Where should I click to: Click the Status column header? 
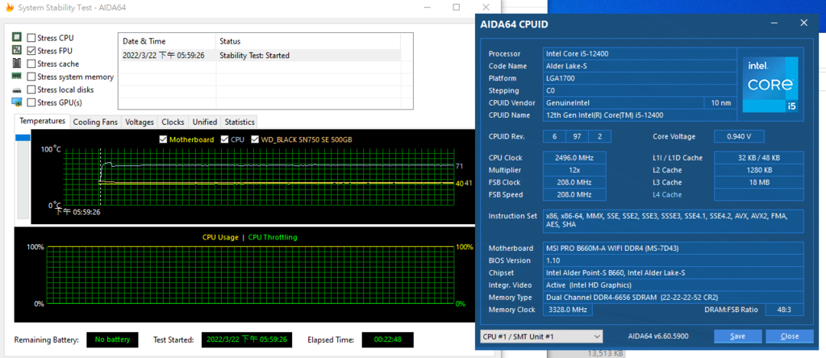[x=307, y=41]
